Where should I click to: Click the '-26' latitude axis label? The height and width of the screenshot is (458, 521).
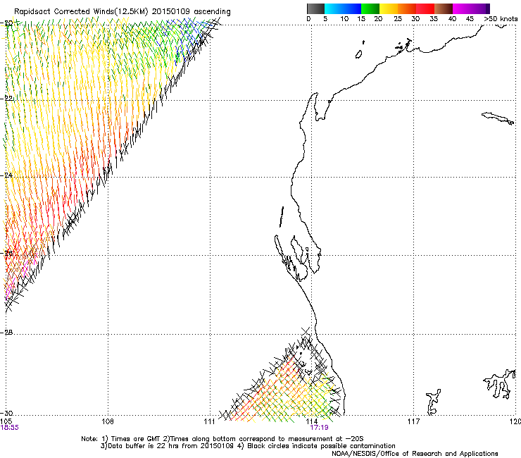coord(6,253)
